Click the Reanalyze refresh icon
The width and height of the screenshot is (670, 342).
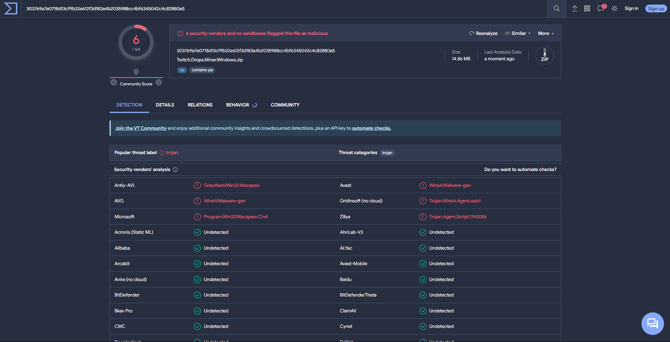tap(472, 33)
